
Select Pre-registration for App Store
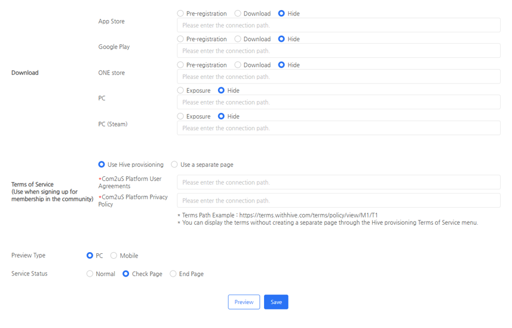[x=180, y=13]
